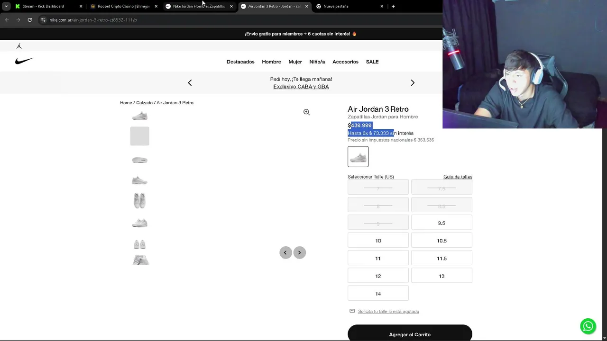Switch to the Roobet Cripto Casino tab
Screen dimensions: 607x341
123,6
